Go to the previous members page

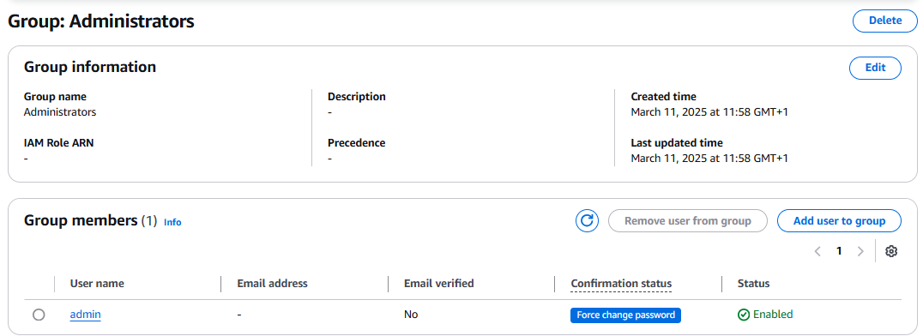coord(817,251)
